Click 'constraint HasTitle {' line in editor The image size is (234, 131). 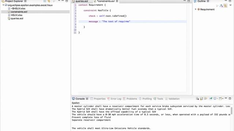[97, 11]
